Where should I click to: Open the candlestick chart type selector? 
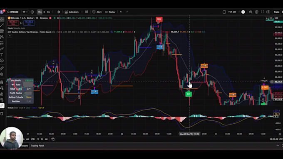click(x=59, y=12)
